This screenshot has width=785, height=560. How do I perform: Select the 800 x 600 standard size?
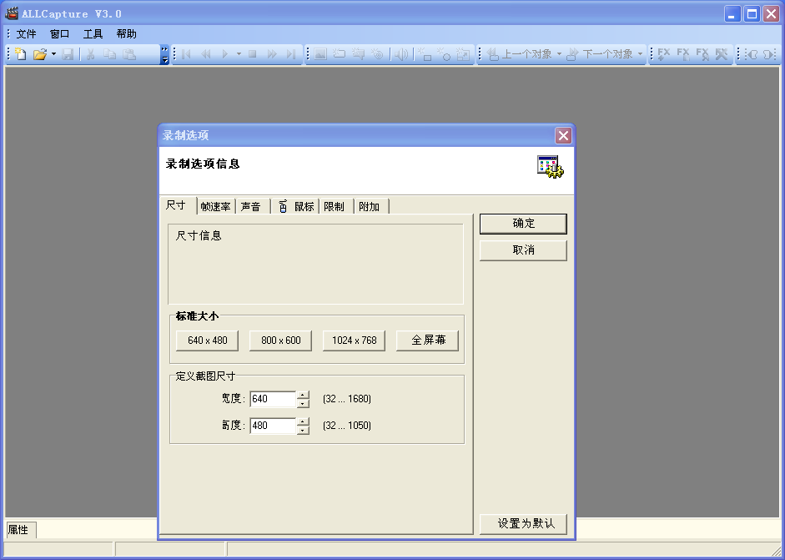[x=280, y=341]
